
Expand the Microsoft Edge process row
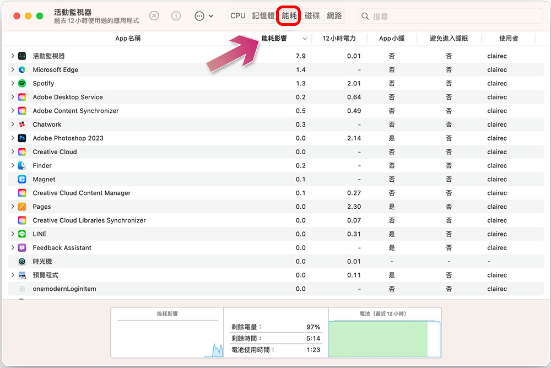coord(12,69)
